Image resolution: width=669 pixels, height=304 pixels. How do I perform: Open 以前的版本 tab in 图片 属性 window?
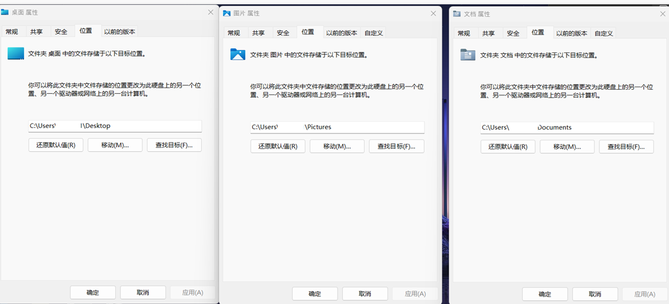click(x=342, y=33)
